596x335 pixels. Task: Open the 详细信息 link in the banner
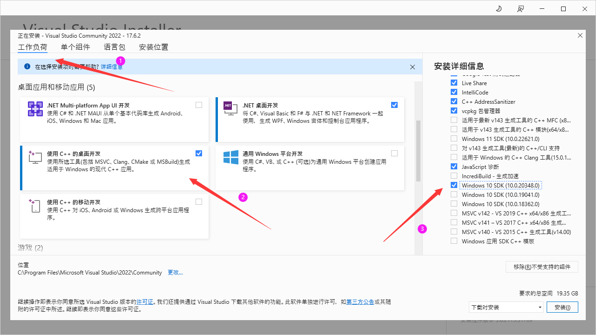112,67
